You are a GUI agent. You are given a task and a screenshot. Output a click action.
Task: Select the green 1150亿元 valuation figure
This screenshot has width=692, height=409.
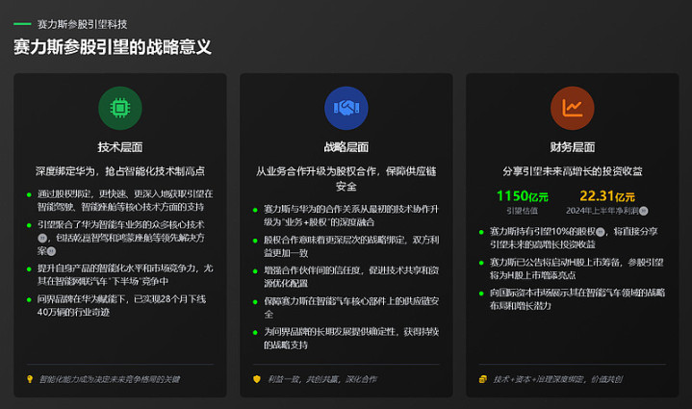pyautogui.click(x=522, y=196)
